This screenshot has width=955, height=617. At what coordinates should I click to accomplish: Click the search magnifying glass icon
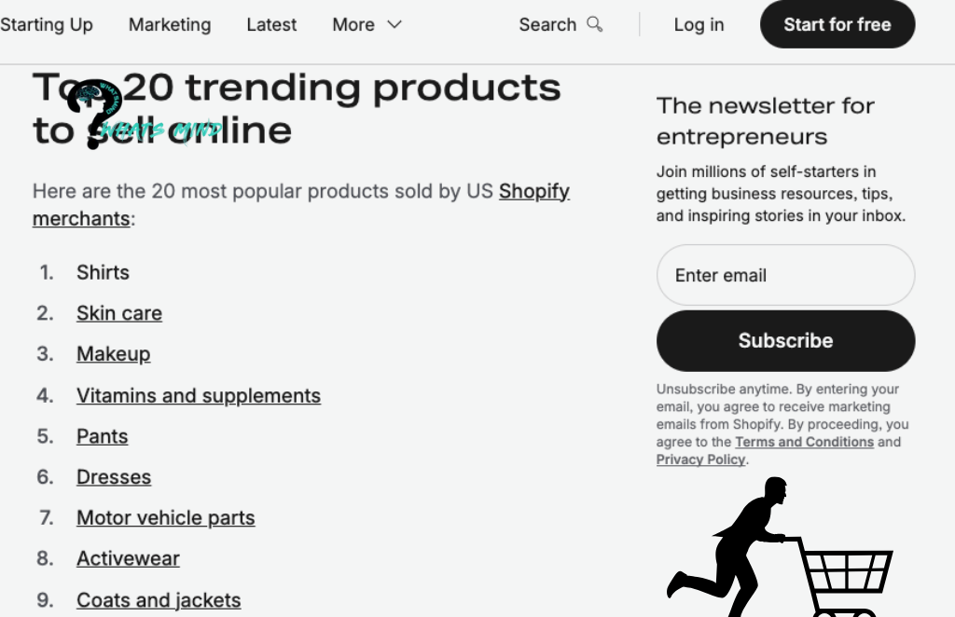tap(595, 24)
